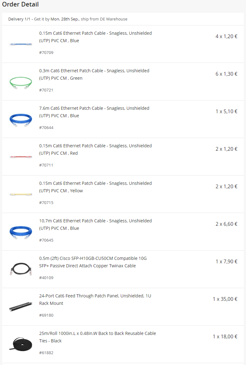Click the black cable ties roll image
The height and width of the screenshot is (365, 246).
21,344
